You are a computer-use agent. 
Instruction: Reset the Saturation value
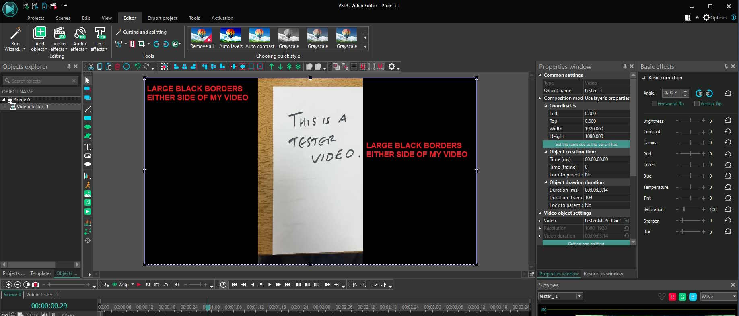point(728,209)
